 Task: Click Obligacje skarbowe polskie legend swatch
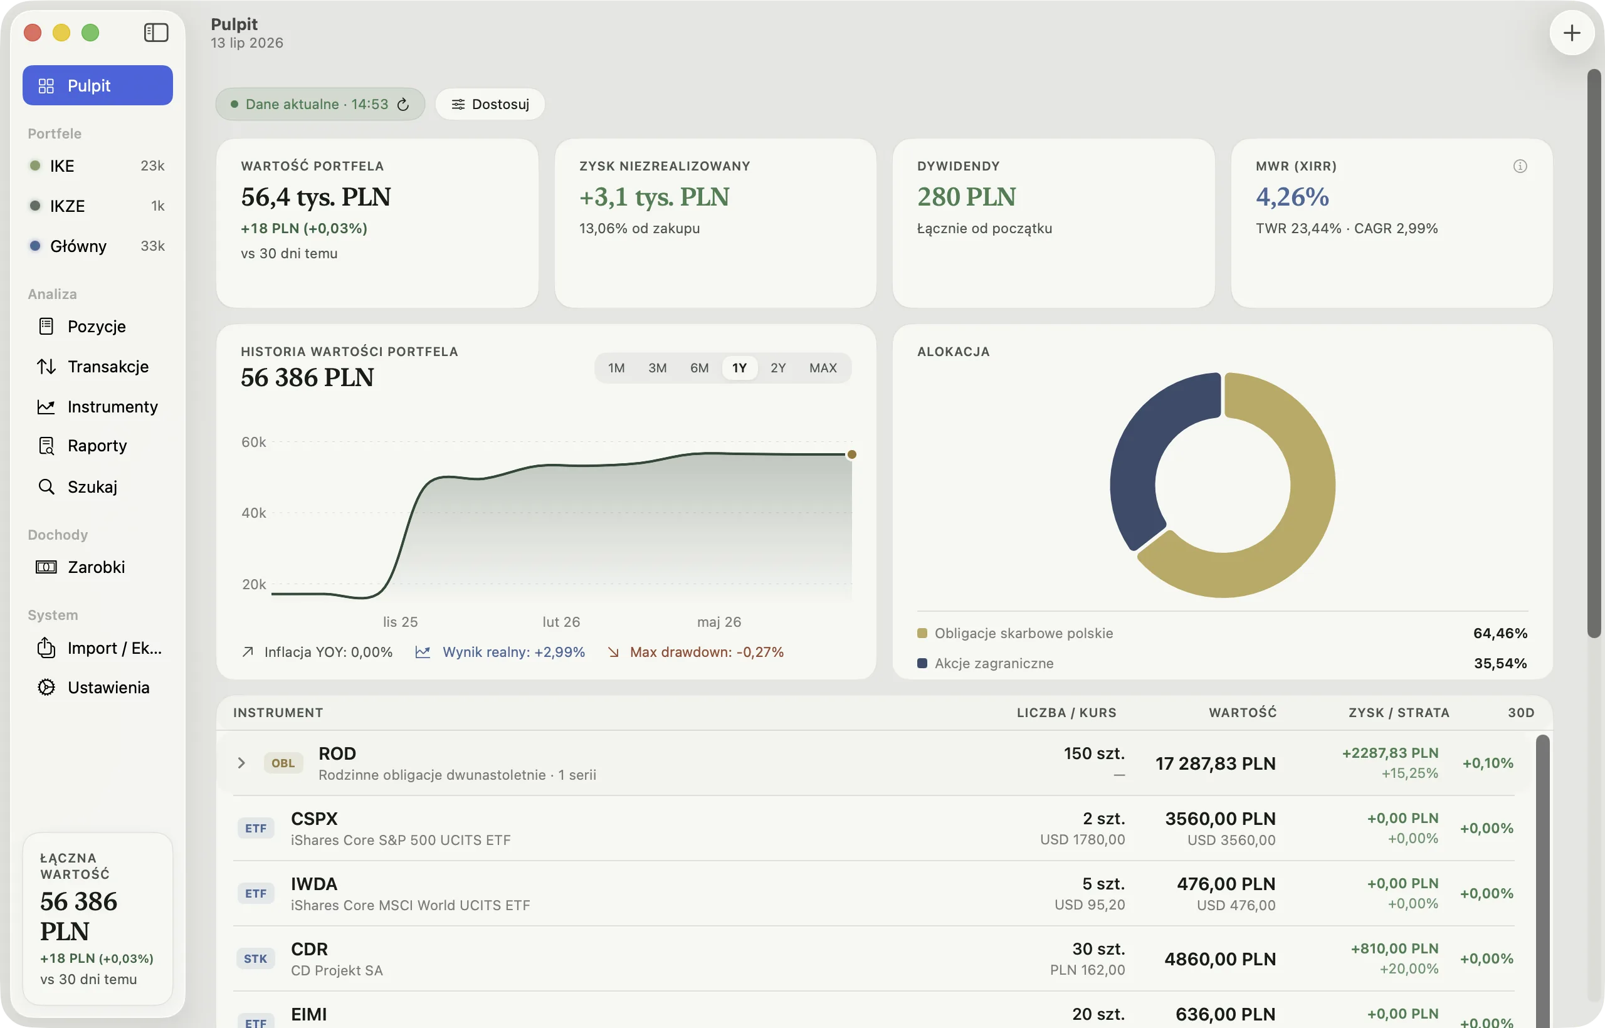[x=922, y=633]
